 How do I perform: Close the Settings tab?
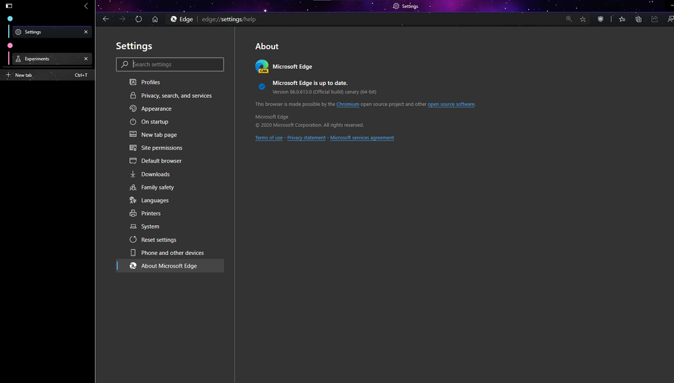[x=86, y=32]
